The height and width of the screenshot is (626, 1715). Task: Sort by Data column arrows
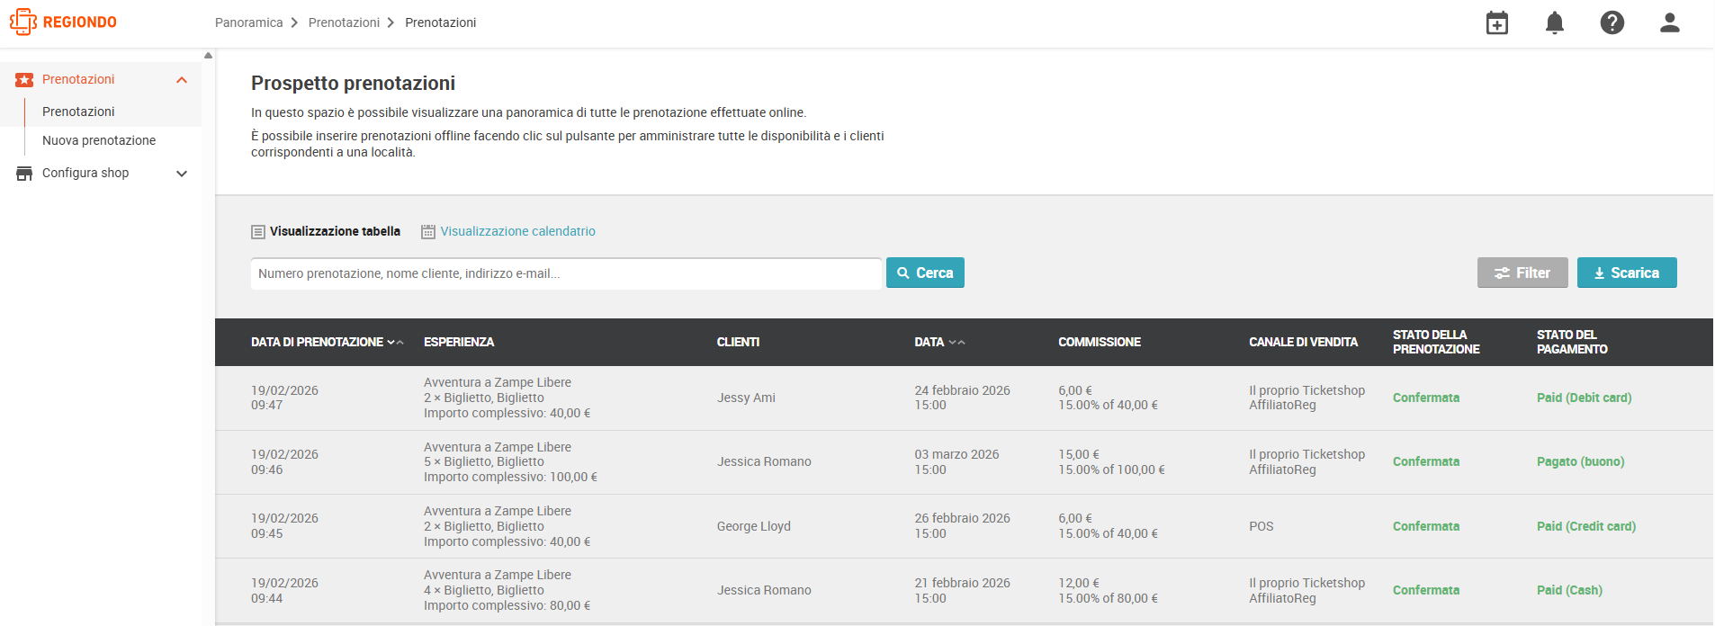tap(956, 343)
